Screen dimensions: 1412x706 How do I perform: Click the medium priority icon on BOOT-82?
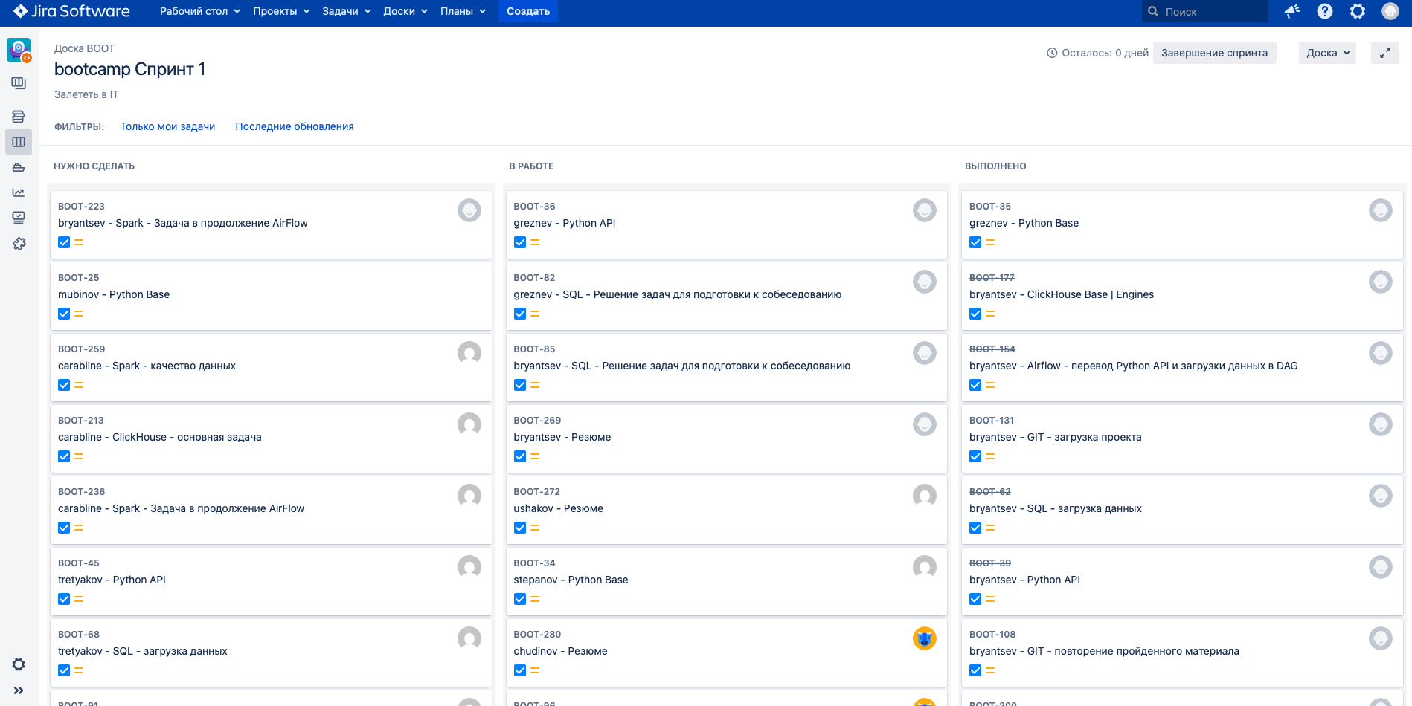pos(535,314)
